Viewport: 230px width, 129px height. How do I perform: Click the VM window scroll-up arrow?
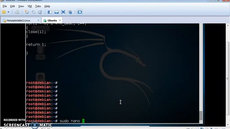pos(228,25)
